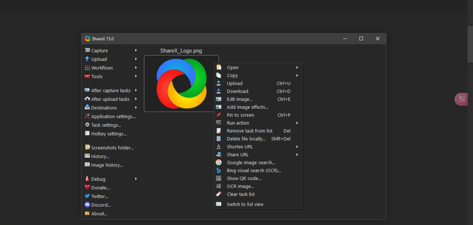Click the ShareX logo in title bar
Image resolution: width=473 pixels, height=225 pixels.
point(87,38)
